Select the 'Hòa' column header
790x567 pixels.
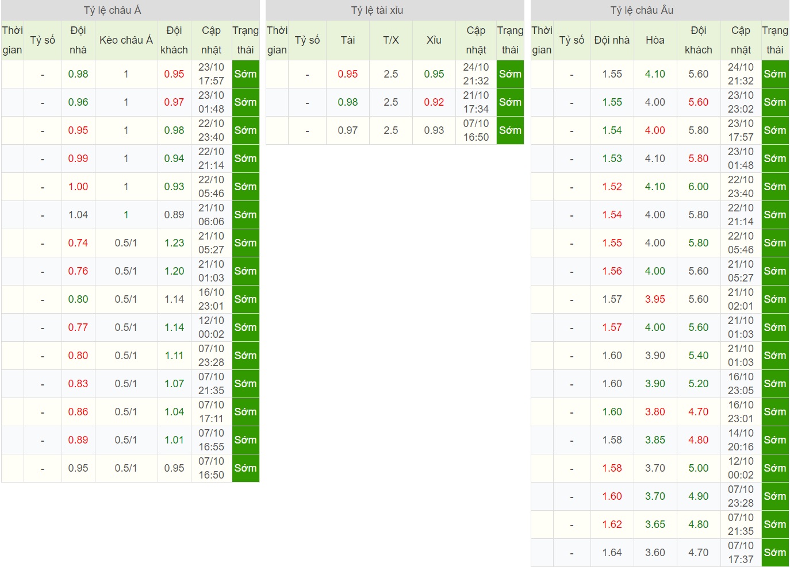point(655,40)
